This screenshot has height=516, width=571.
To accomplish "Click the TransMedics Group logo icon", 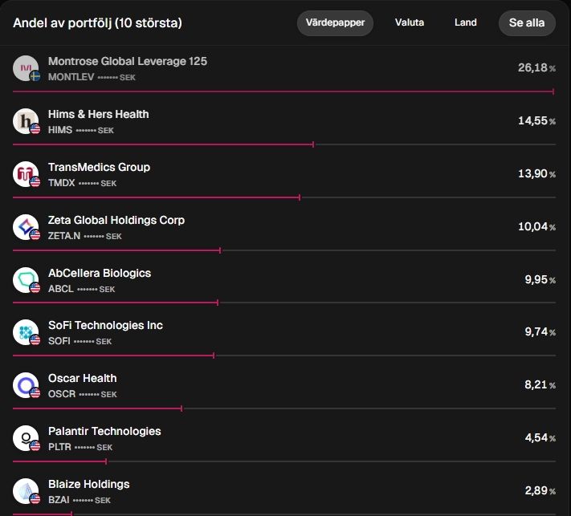I will click(26, 174).
